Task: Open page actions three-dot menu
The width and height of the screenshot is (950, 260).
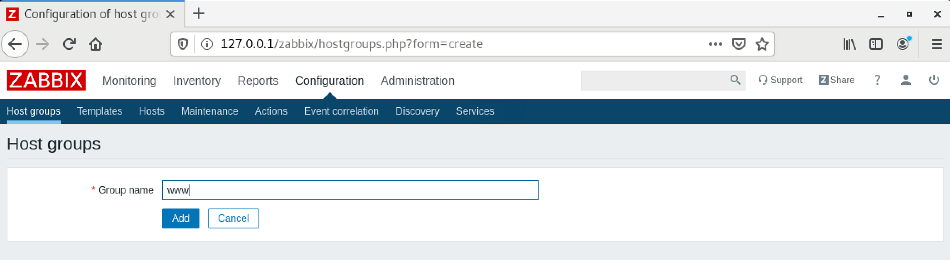Action: pos(715,44)
